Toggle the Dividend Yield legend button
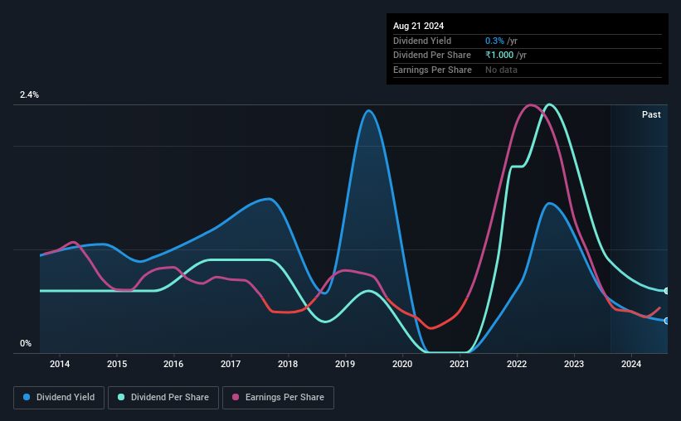The height and width of the screenshot is (421, 681). click(x=59, y=398)
